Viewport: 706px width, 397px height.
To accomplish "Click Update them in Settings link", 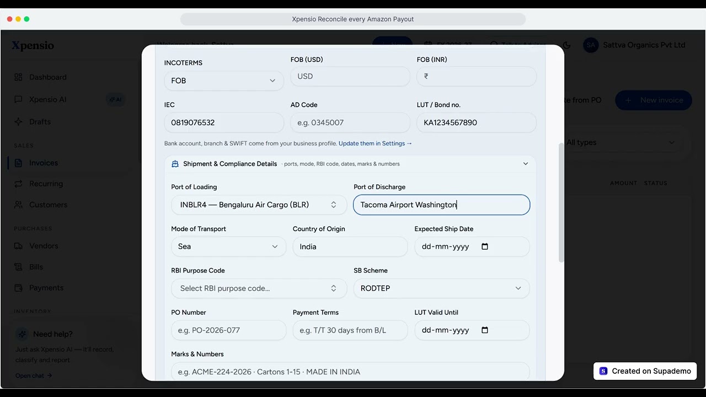I will click(375, 143).
